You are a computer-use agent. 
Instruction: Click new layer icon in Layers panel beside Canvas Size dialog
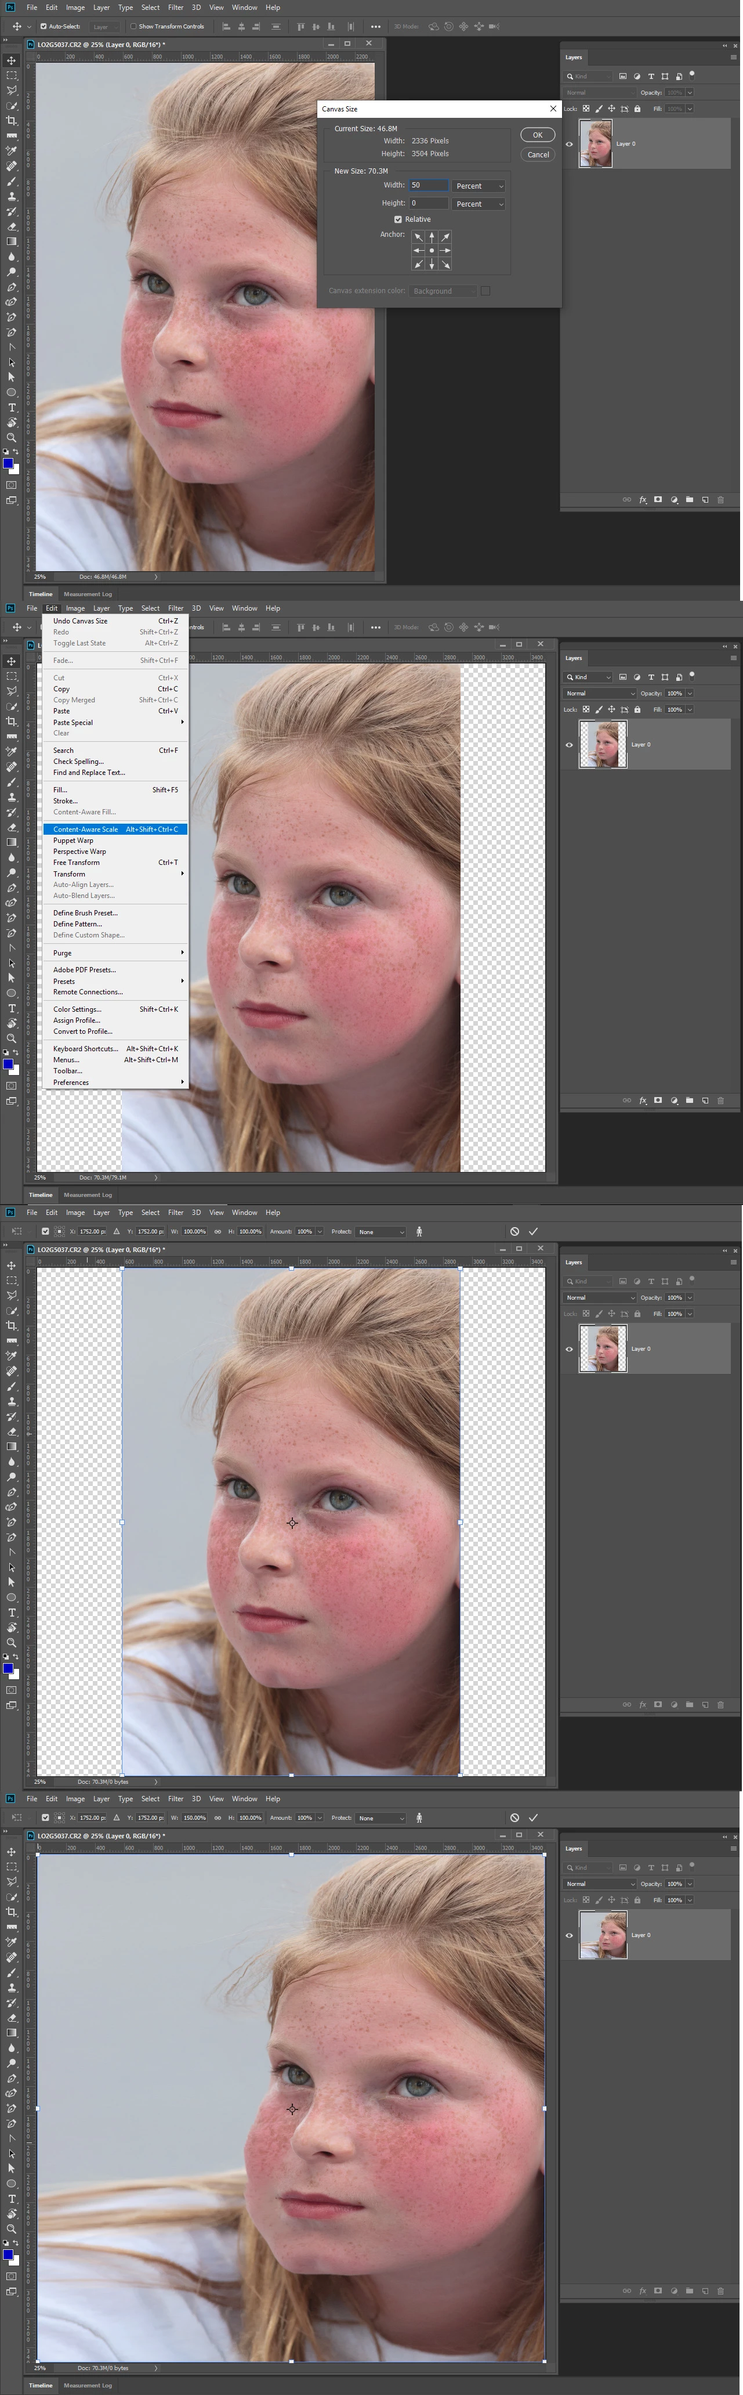(x=705, y=499)
